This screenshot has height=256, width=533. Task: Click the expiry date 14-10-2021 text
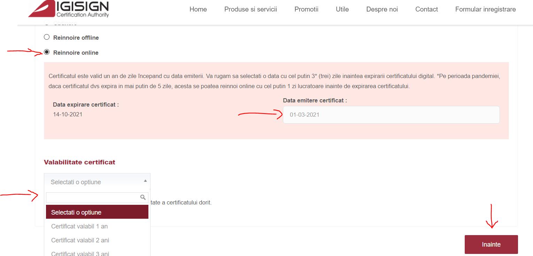pyautogui.click(x=68, y=114)
